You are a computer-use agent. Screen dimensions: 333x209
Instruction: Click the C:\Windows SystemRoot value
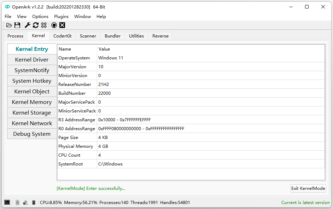tap(110, 164)
